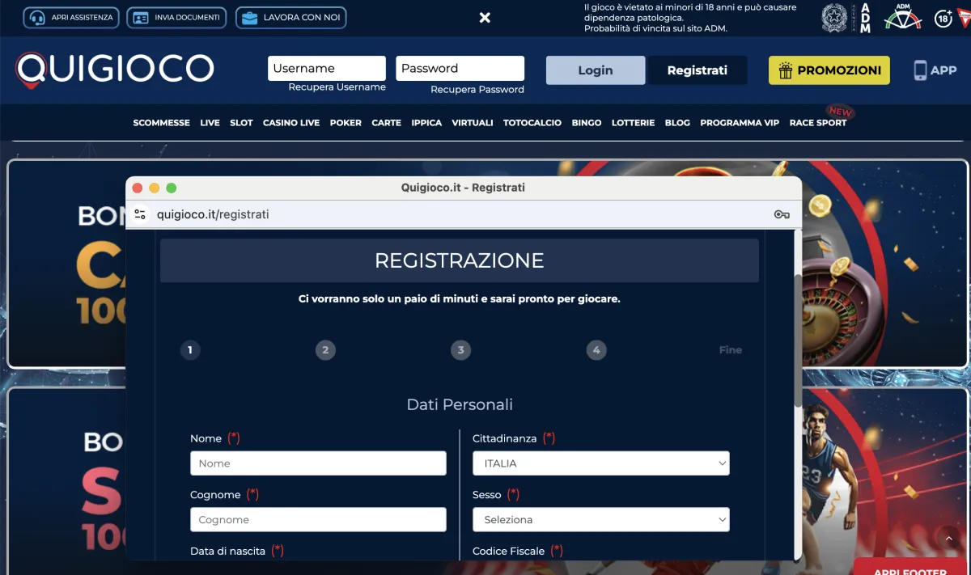Select registration step 1 indicator
971x575 pixels.
pos(190,350)
